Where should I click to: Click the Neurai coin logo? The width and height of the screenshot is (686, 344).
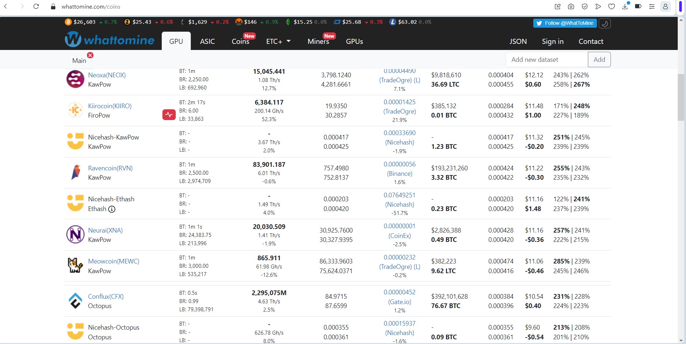(x=75, y=234)
